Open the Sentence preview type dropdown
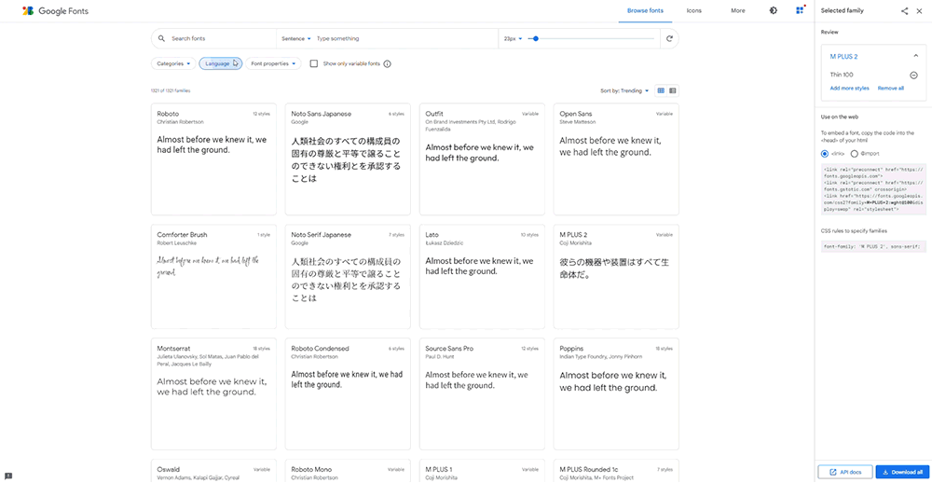The image size is (932, 483). pyautogui.click(x=296, y=38)
